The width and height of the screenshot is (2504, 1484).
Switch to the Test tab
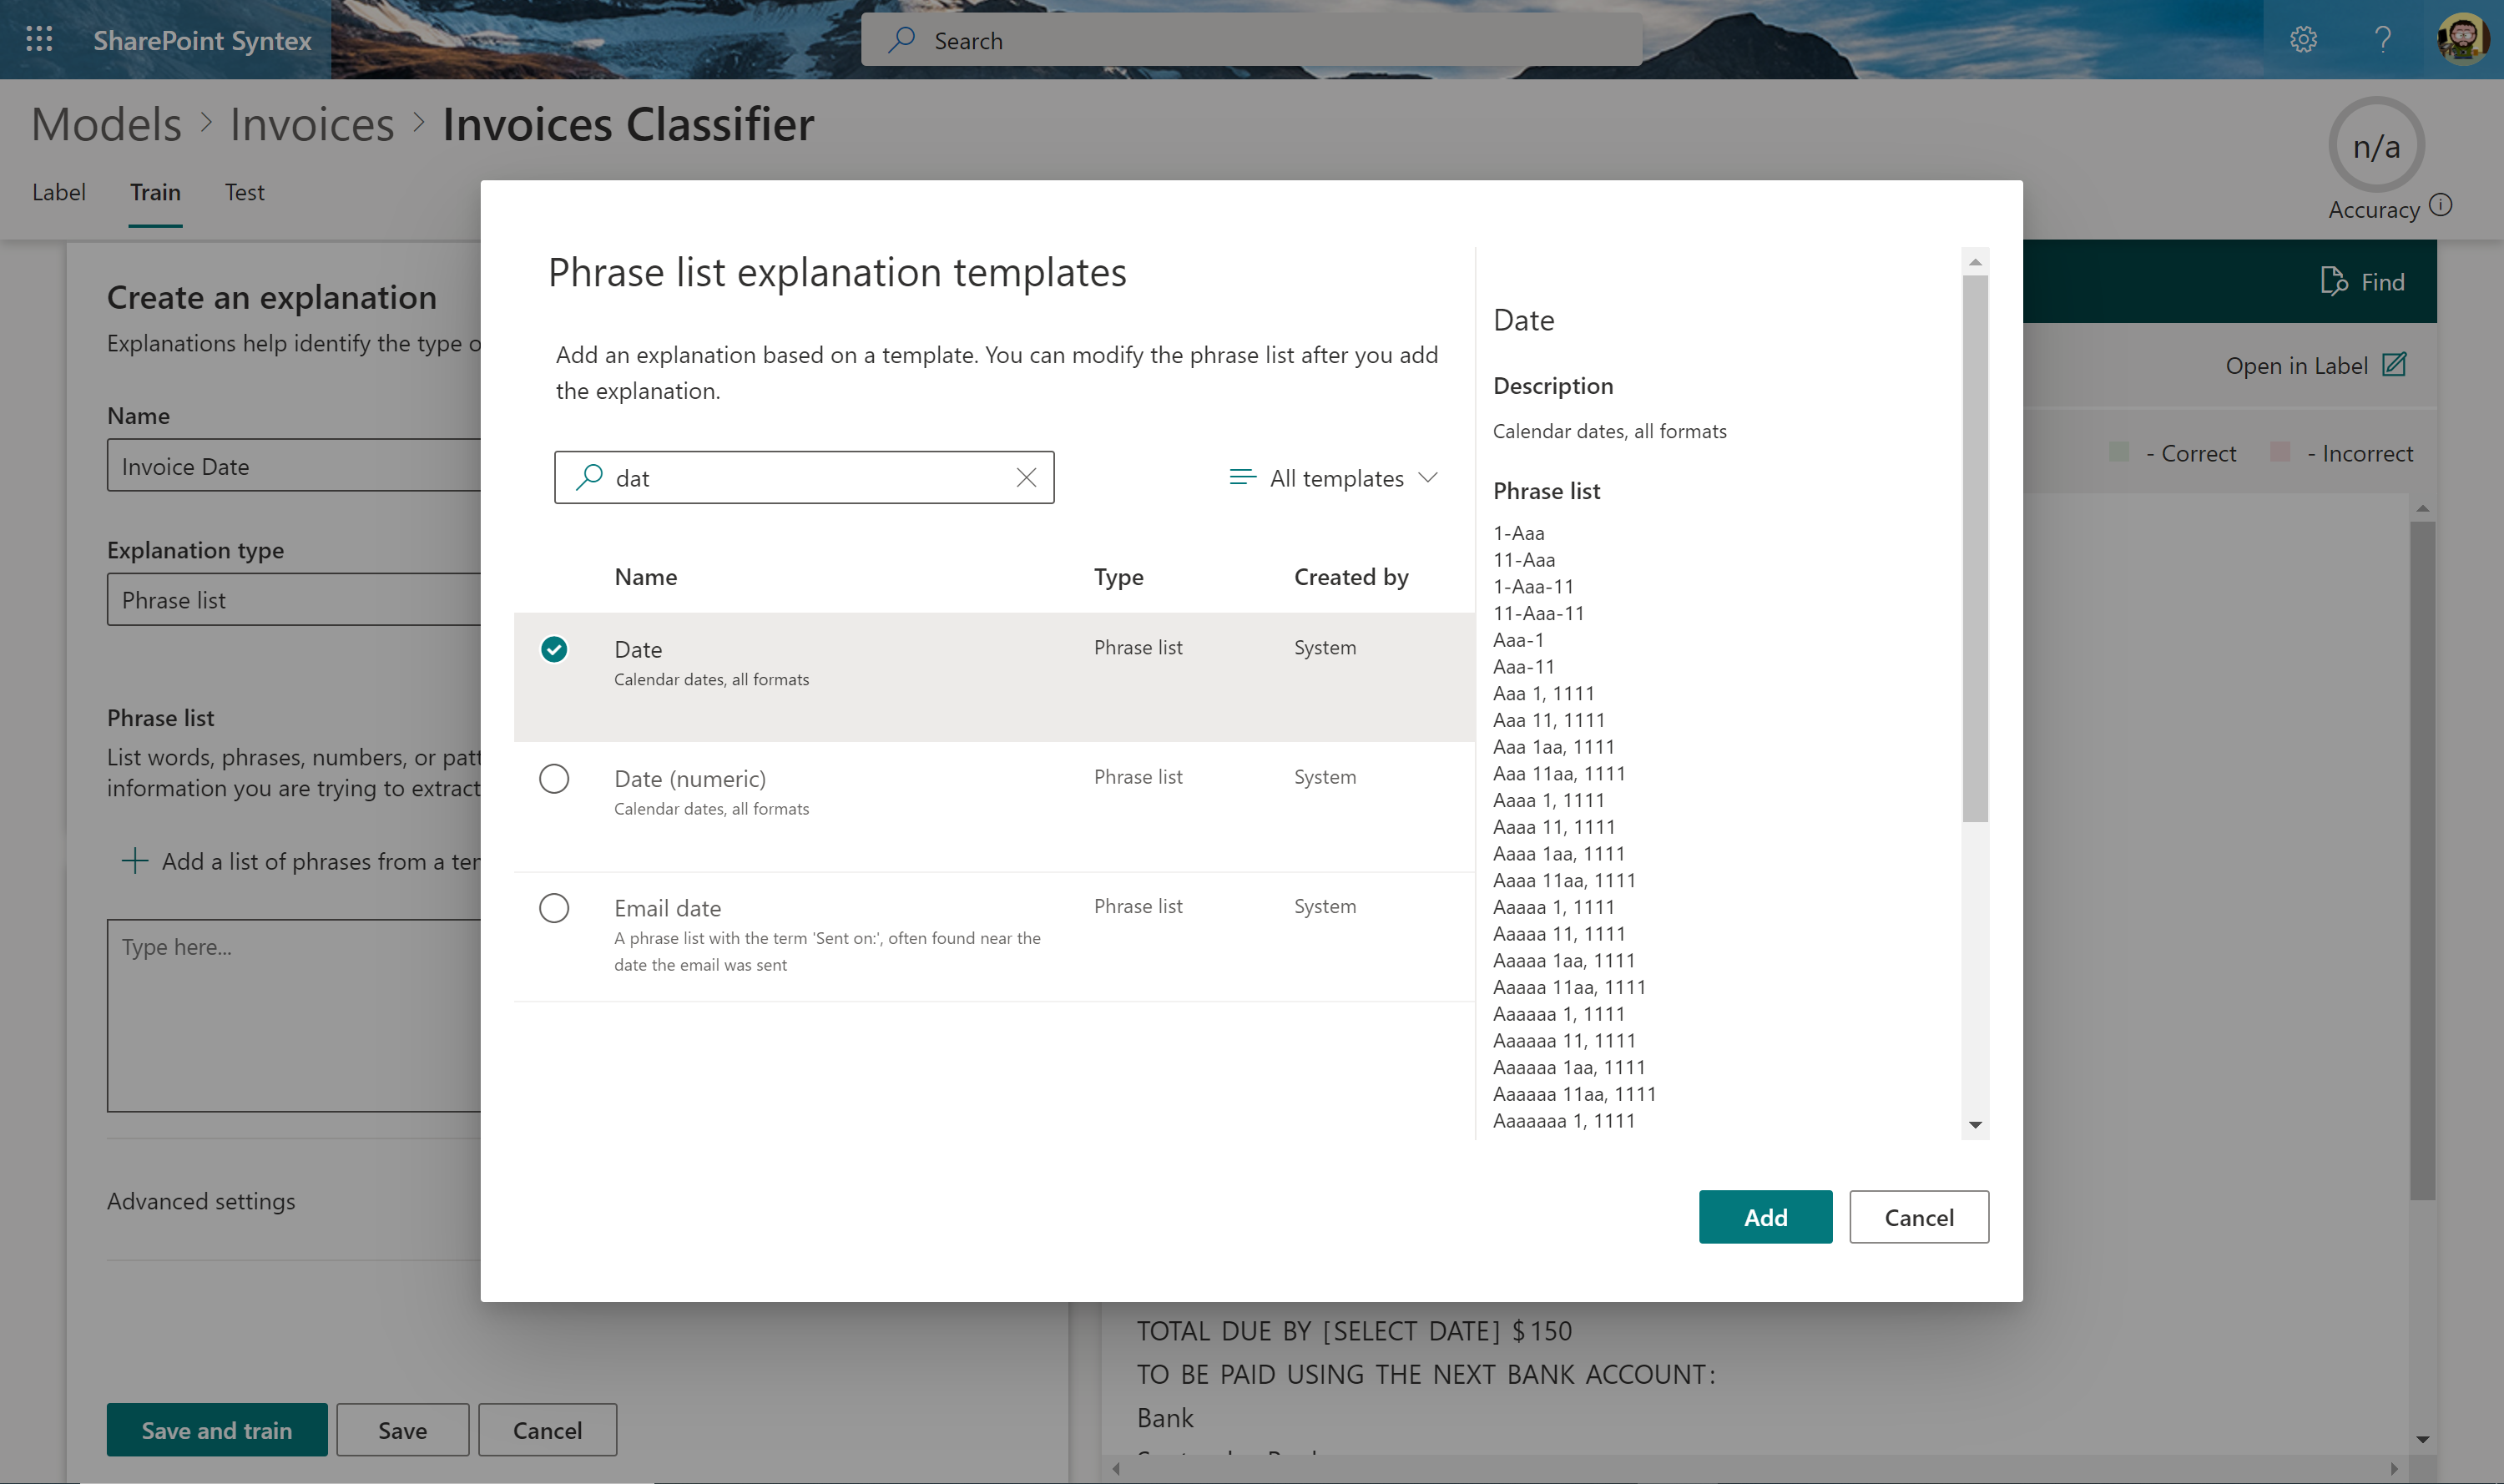coord(244,192)
